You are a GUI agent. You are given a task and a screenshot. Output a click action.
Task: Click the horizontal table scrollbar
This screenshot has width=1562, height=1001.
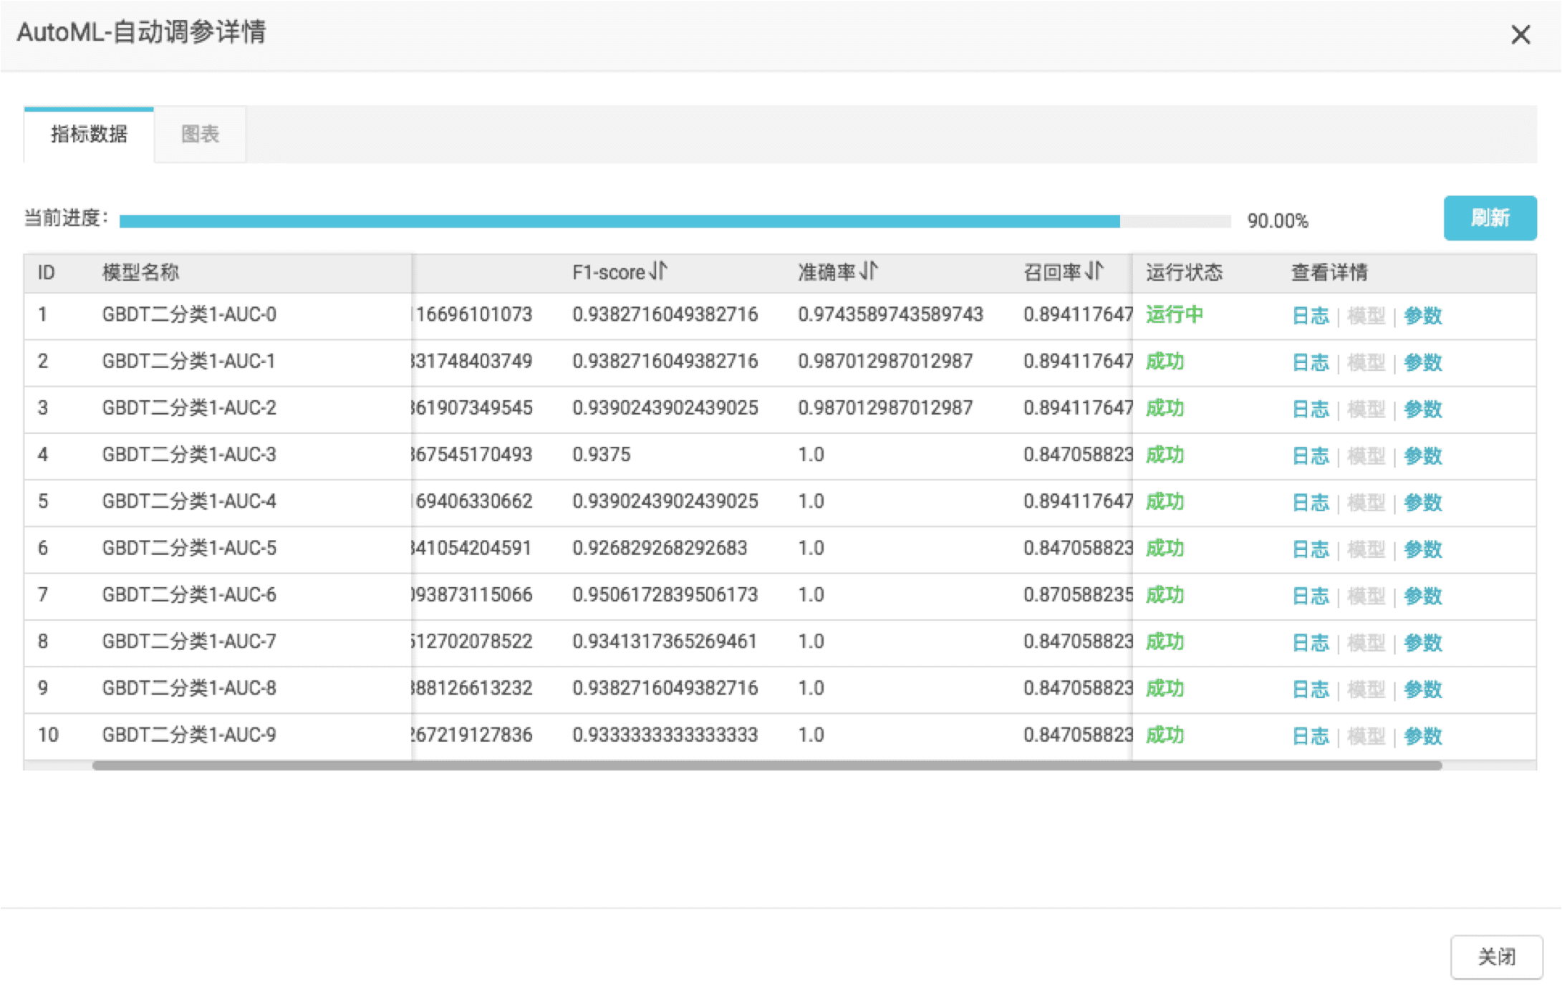coord(766,765)
